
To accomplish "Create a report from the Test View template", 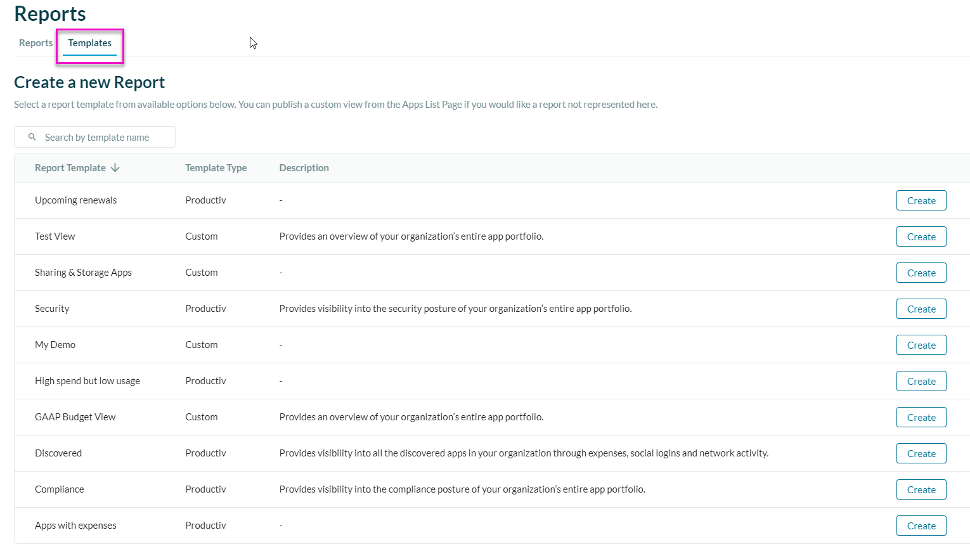I will click(x=921, y=236).
